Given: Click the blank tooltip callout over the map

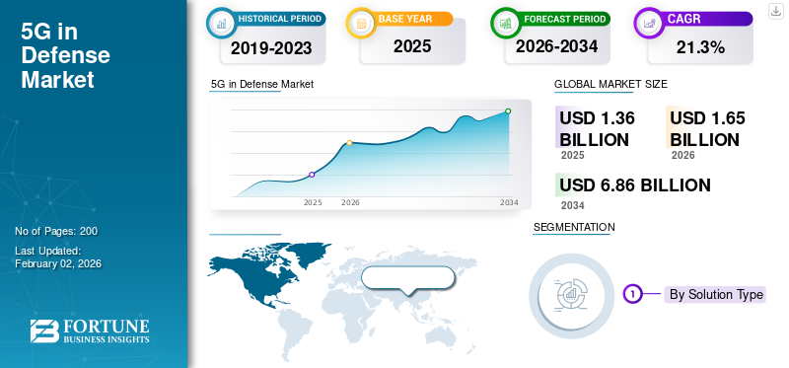Looking at the screenshot, I should pyautogui.click(x=408, y=277).
